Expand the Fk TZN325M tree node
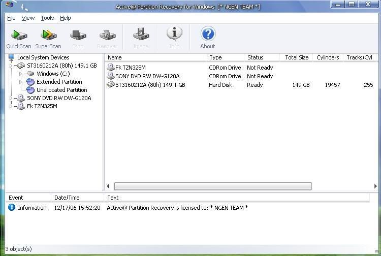381x256 pixels. coord(11,106)
